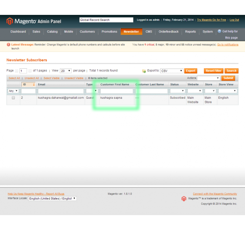Click the Global Record Search field
The width and height of the screenshot is (245, 230).
click(x=106, y=20)
